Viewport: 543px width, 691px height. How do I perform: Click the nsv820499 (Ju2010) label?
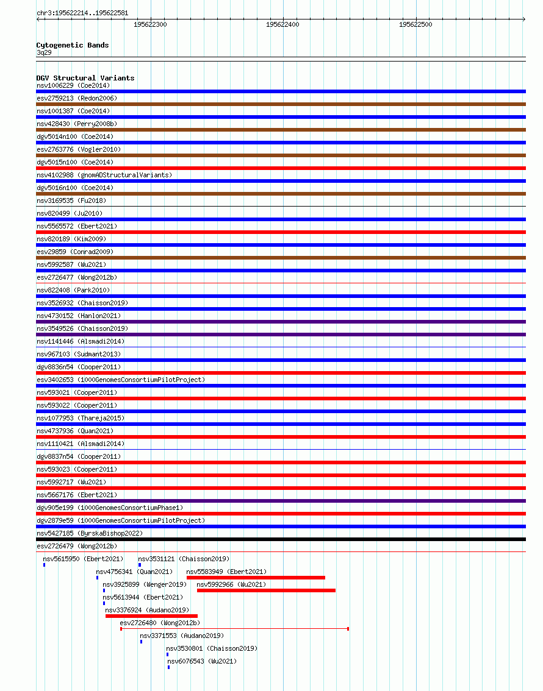point(70,213)
